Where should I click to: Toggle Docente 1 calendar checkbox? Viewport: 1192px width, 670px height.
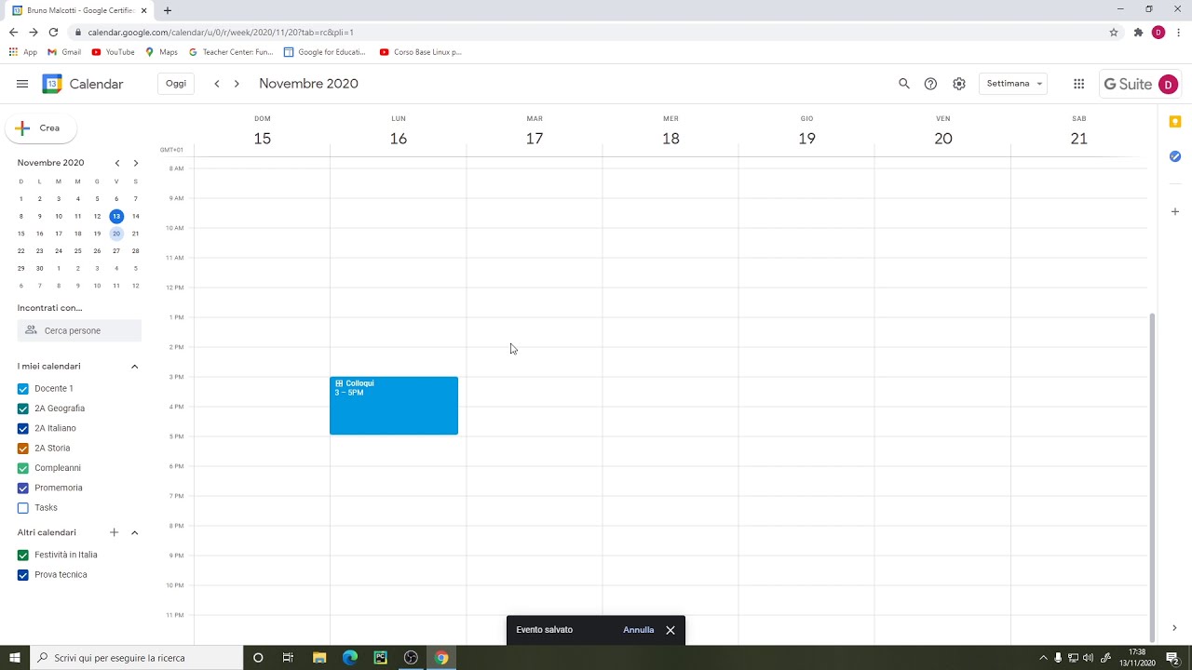(x=23, y=389)
